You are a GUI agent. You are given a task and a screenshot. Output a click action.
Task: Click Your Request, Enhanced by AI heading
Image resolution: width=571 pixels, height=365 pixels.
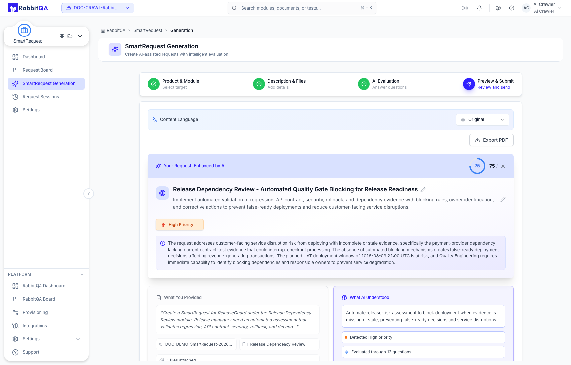195,166
